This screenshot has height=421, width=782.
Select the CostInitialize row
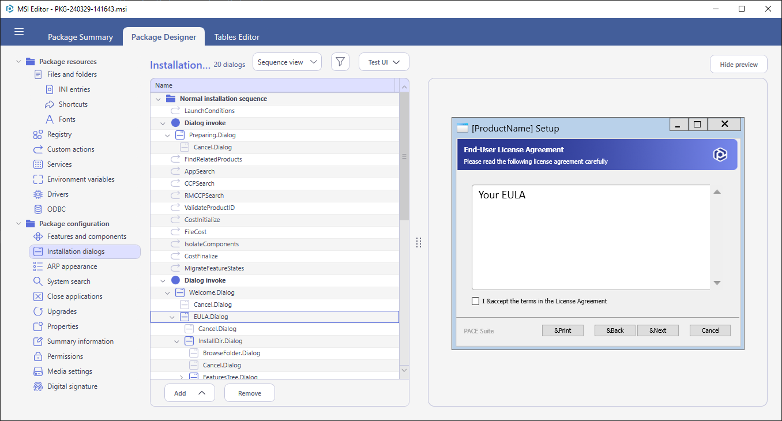275,220
